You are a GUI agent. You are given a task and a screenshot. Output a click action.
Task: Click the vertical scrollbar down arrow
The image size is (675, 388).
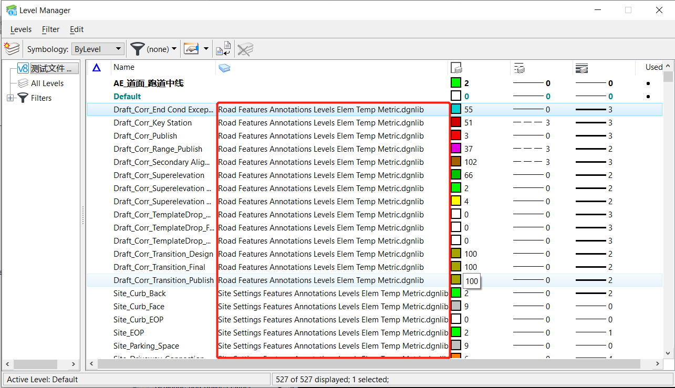668,353
